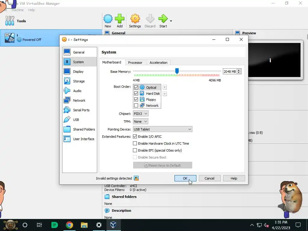The height and width of the screenshot is (231, 308).
Task: Click Help button in Settings dialog
Action: (234, 178)
